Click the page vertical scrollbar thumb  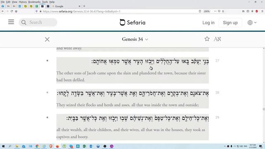click(264, 109)
